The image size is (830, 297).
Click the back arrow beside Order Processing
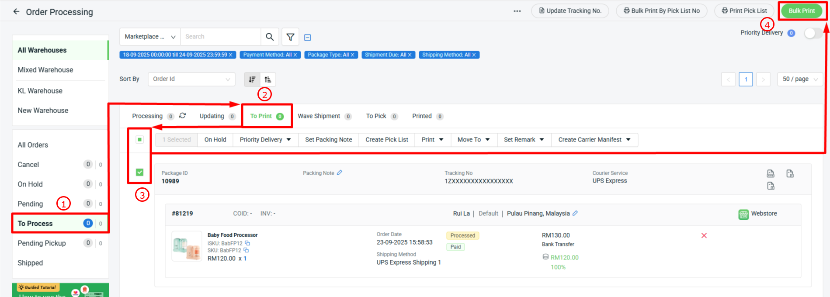[x=16, y=12]
